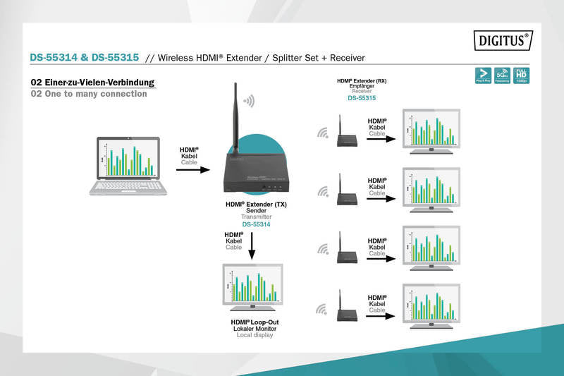Click the arrow from laptop to transmitter

[196, 169]
